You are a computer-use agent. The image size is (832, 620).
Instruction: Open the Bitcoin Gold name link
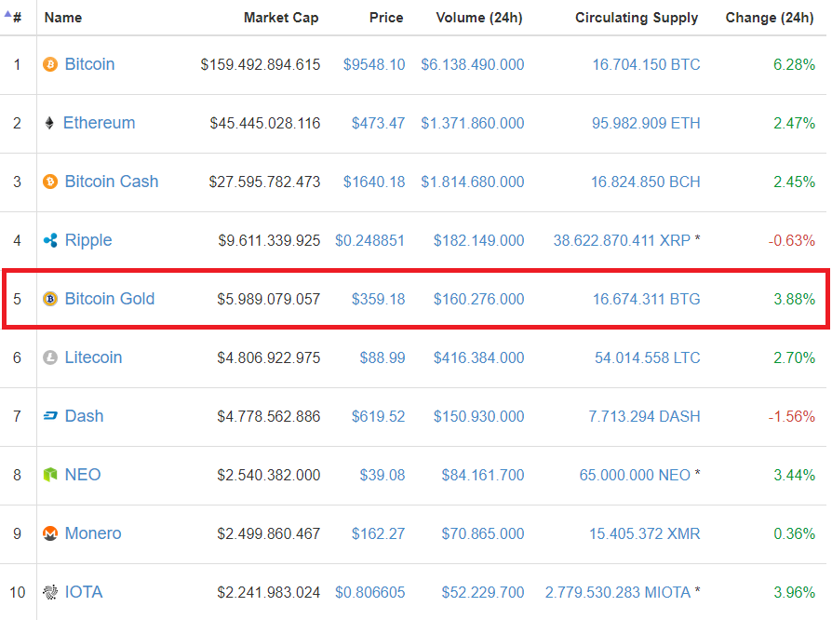pyautogui.click(x=109, y=299)
